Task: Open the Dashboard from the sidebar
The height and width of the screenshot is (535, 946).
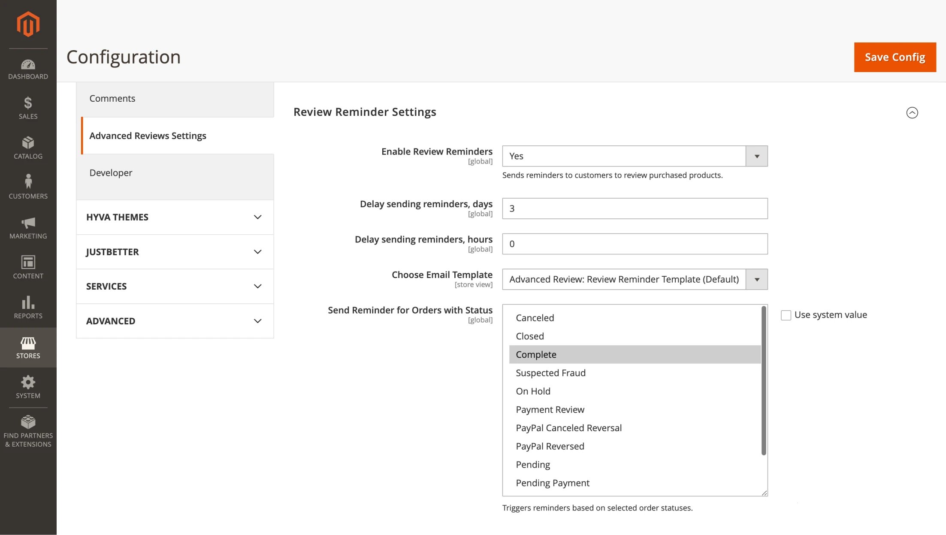Action: click(x=28, y=69)
